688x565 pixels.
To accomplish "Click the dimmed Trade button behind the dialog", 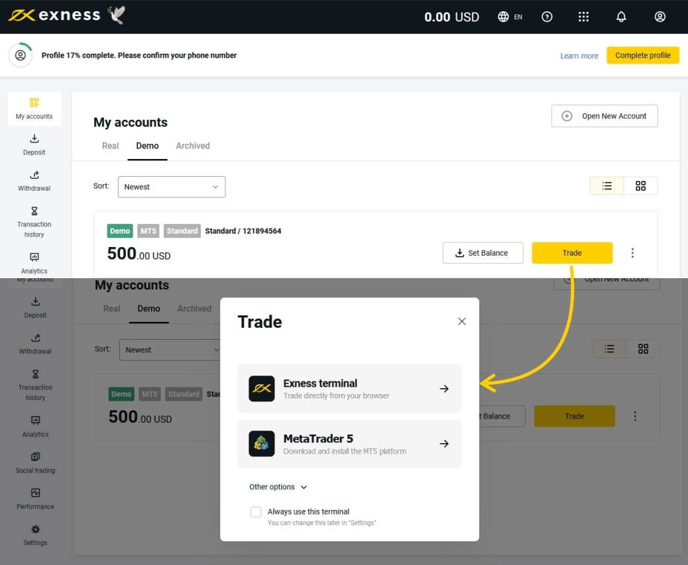I will (575, 417).
